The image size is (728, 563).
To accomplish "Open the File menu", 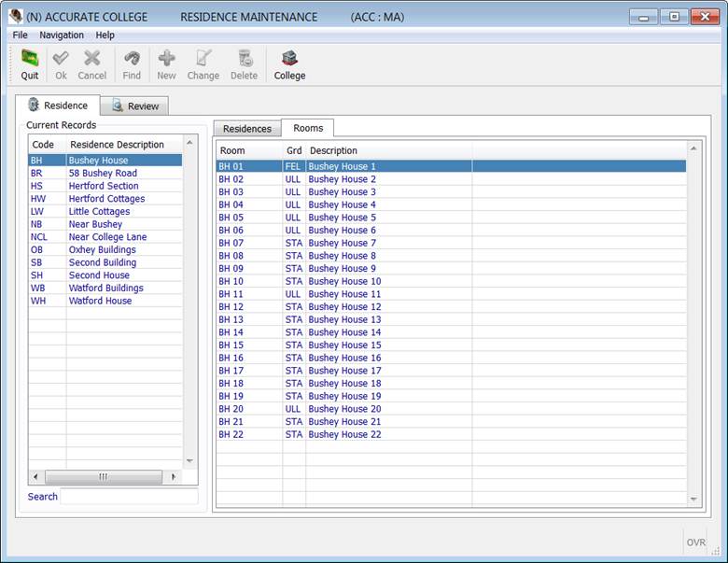I will [x=20, y=35].
